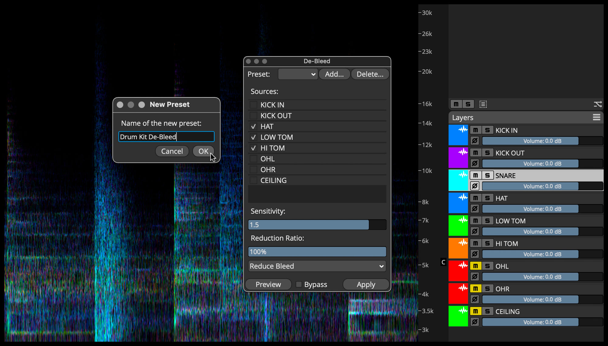Click the dotted selection icon above Layers
Viewport: 608px width, 346px height.
point(483,104)
